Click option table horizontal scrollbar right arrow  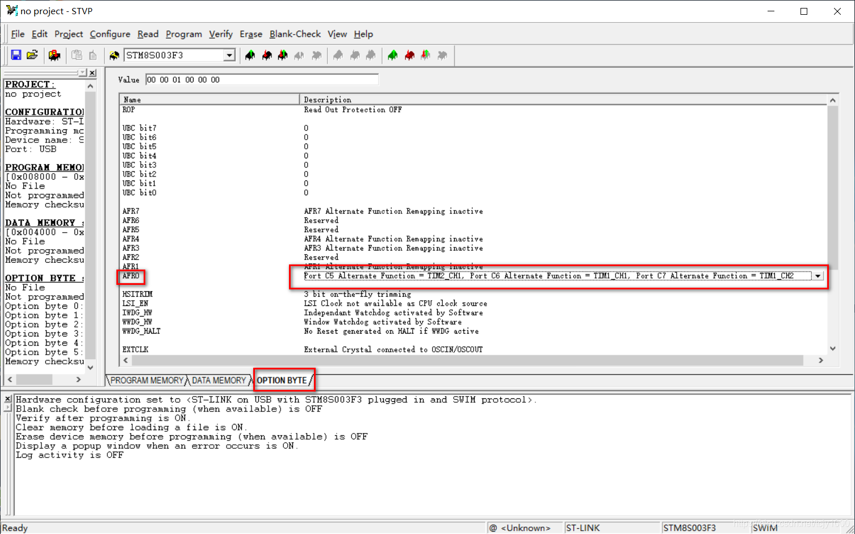tap(821, 360)
